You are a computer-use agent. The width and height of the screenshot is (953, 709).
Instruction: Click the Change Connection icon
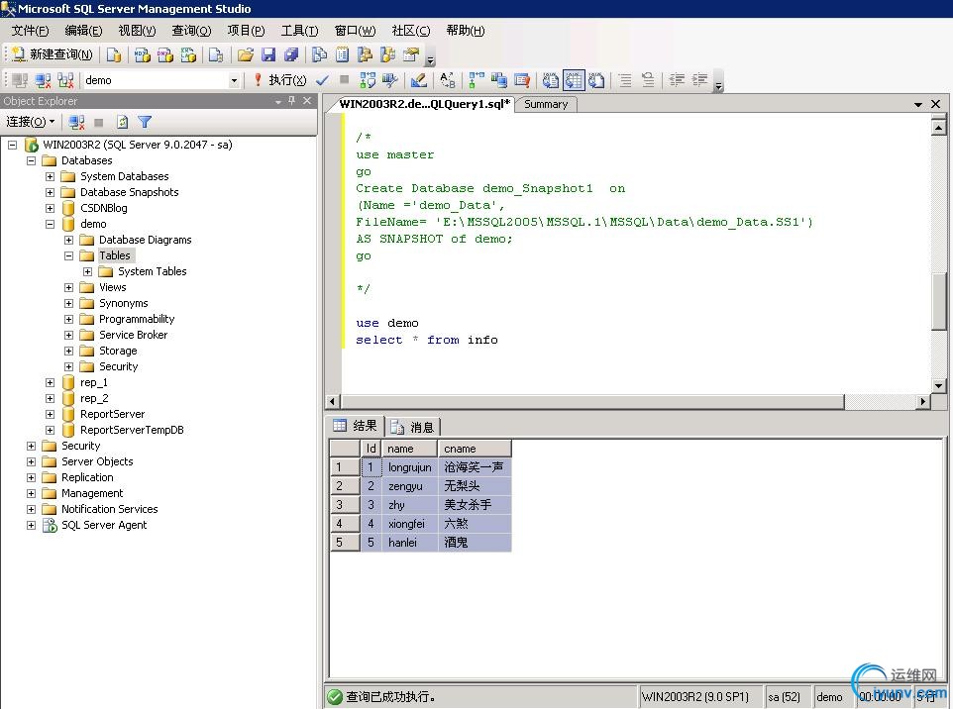(x=65, y=80)
